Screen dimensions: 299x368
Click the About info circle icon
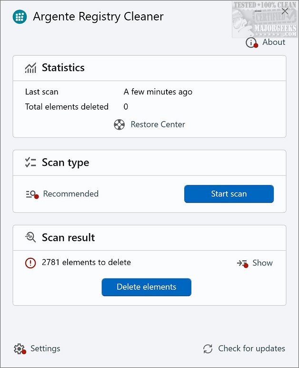[x=251, y=42]
